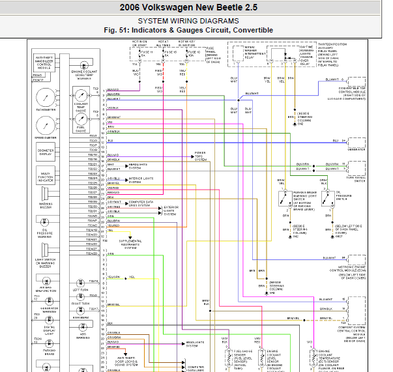Click the multi-function indicator box
This screenshot has height=372, width=393.
click(46, 175)
